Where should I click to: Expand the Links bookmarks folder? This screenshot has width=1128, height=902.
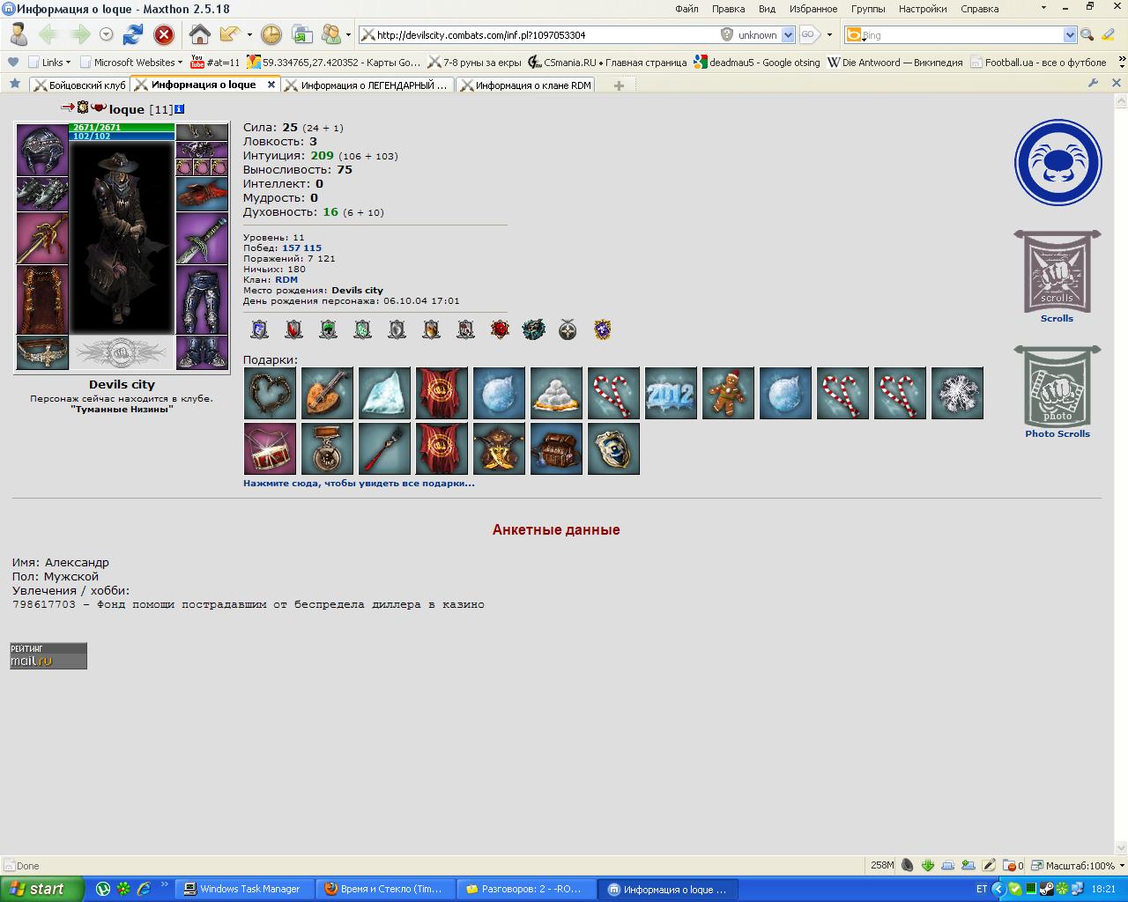[x=49, y=63]
